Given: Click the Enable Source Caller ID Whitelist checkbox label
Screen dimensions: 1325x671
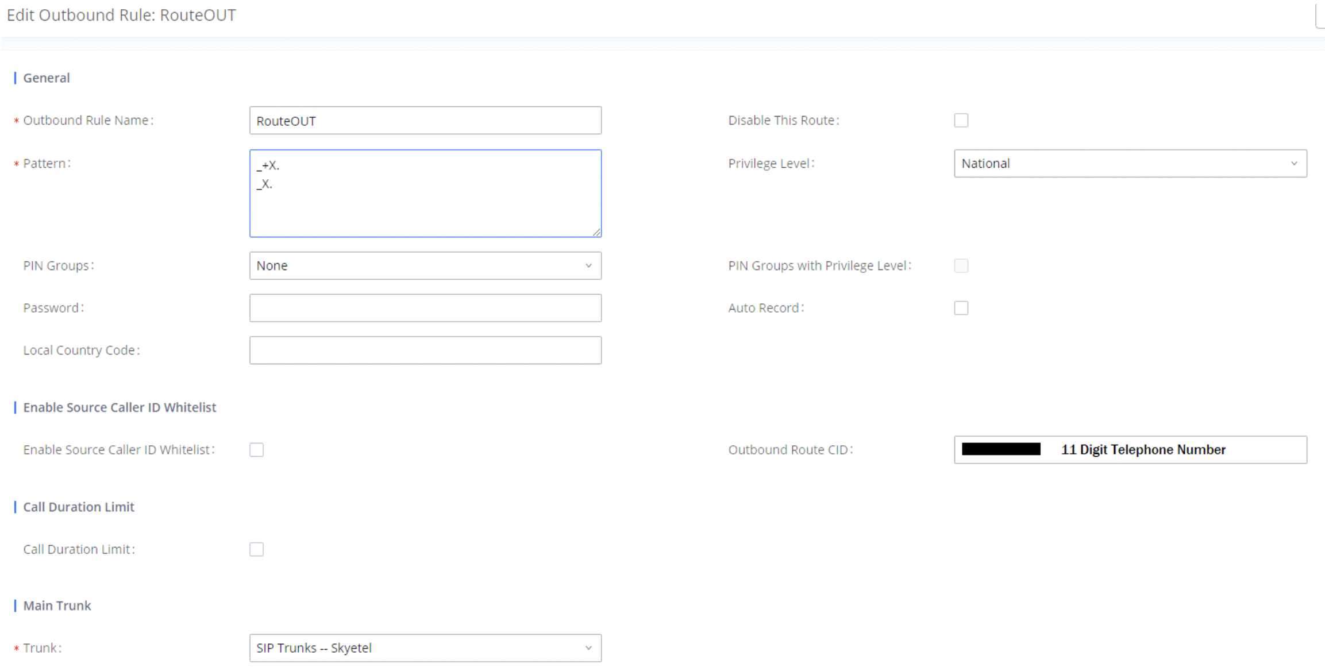Looking at the screenshot, I should 119,450.
